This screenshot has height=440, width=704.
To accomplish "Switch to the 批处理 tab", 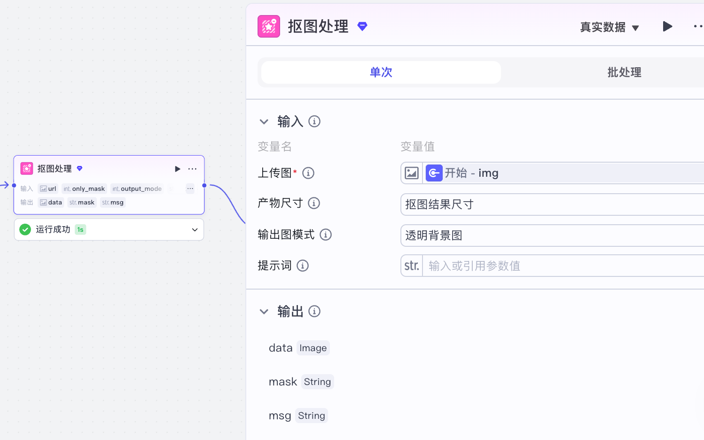I will [x=624, y=72].
